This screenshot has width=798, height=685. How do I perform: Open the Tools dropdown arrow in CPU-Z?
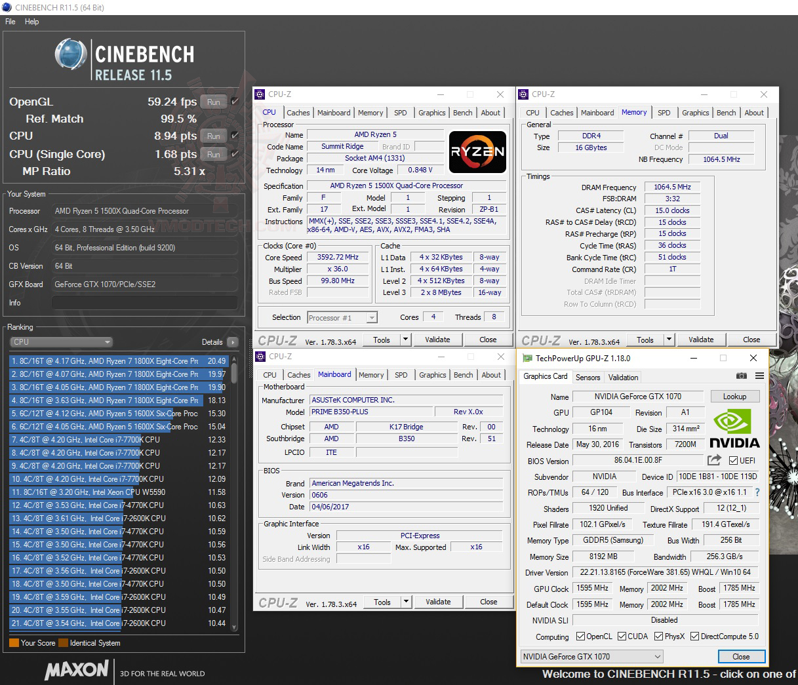click(x=404, y=340)
